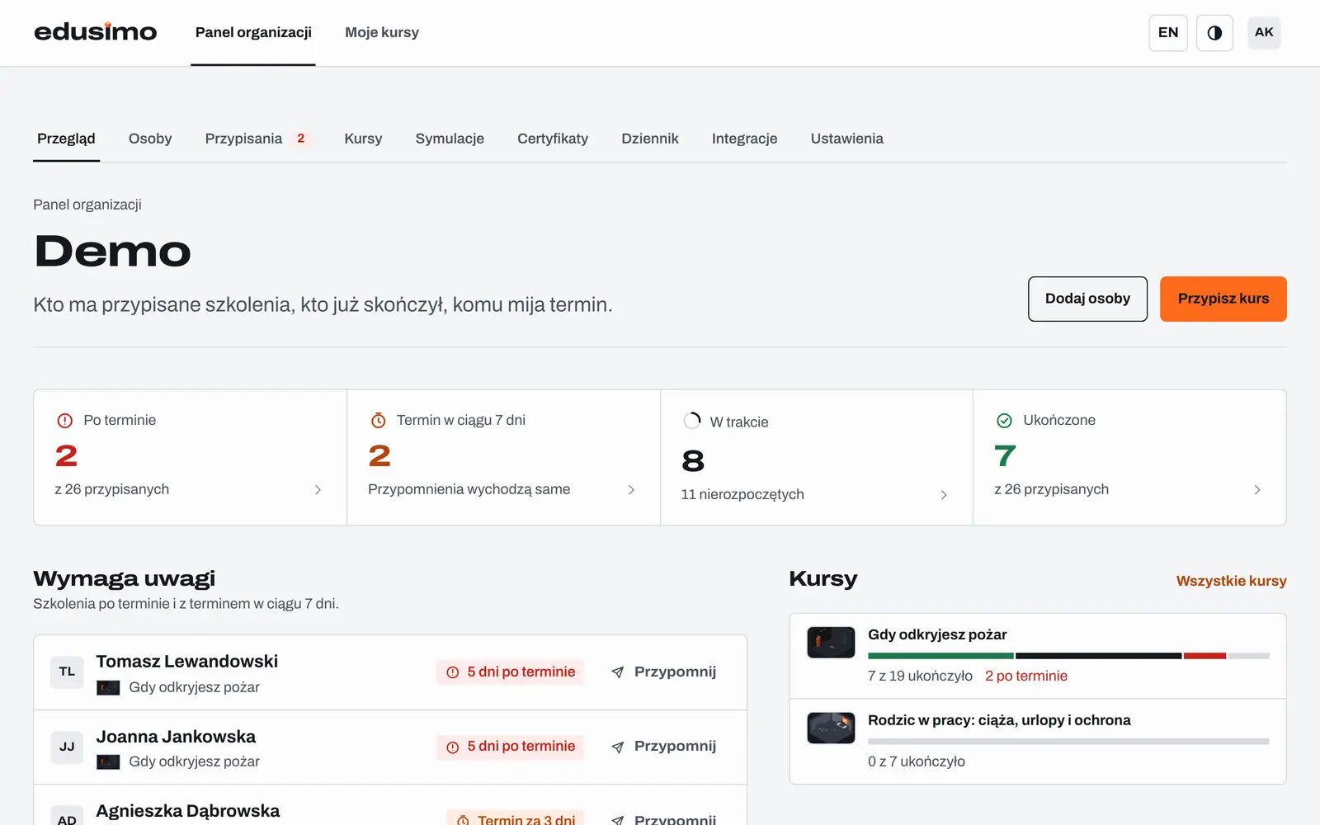Click Tomasz Lewandowski's 5 dni po terminie badge

510,672
